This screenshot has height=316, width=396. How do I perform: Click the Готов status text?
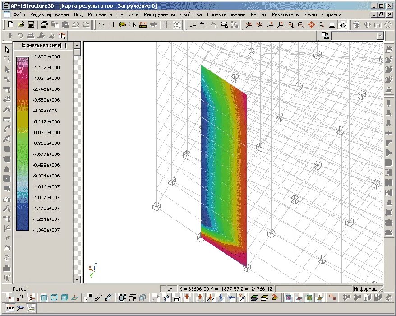pos(19,289)
